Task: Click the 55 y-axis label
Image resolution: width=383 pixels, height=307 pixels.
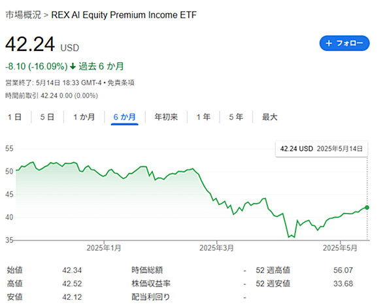Action: pyautogui.click(x=9, y=149)
